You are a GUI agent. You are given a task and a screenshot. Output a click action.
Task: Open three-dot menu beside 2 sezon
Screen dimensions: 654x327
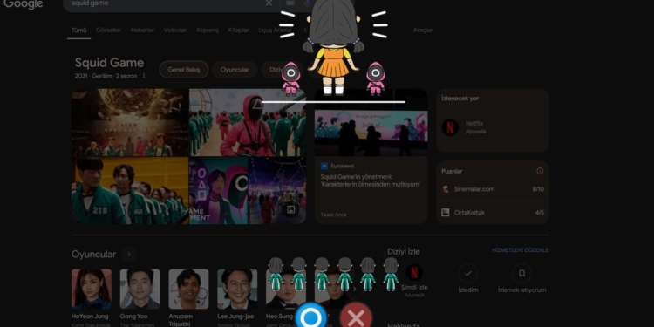coord(144,76)
